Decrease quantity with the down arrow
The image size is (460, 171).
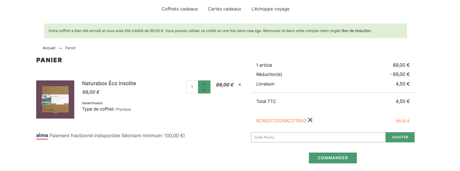pyautogui.click(x=204, y=90)
